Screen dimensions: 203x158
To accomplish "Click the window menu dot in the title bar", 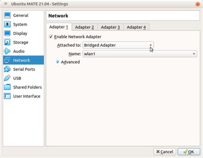I will click(6, 4).
